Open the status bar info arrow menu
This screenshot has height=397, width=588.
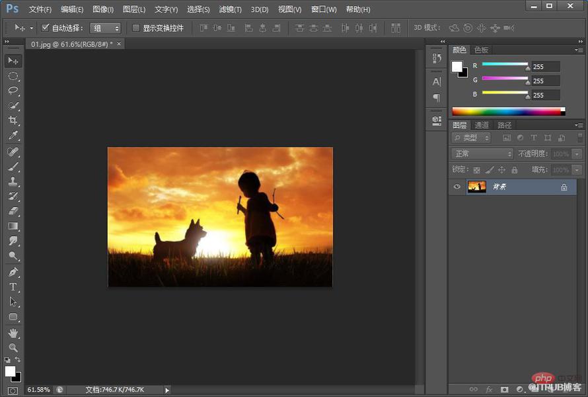167,390
